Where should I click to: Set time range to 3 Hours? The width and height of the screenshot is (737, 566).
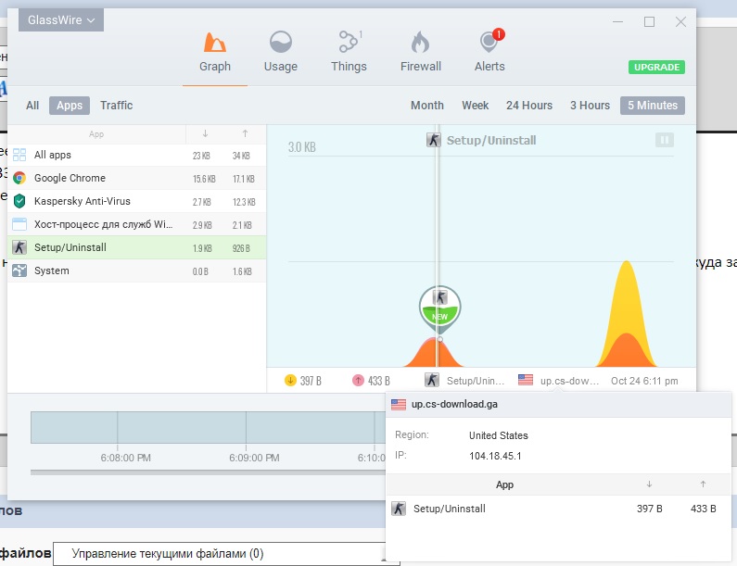pyautogui.click(x=590, y=106)
